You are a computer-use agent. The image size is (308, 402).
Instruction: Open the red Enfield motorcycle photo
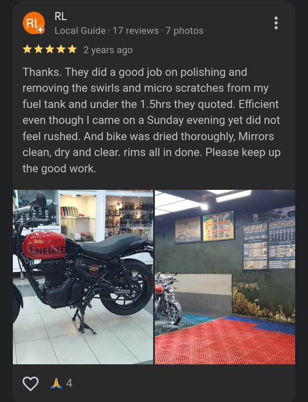[x=83, y=277]
